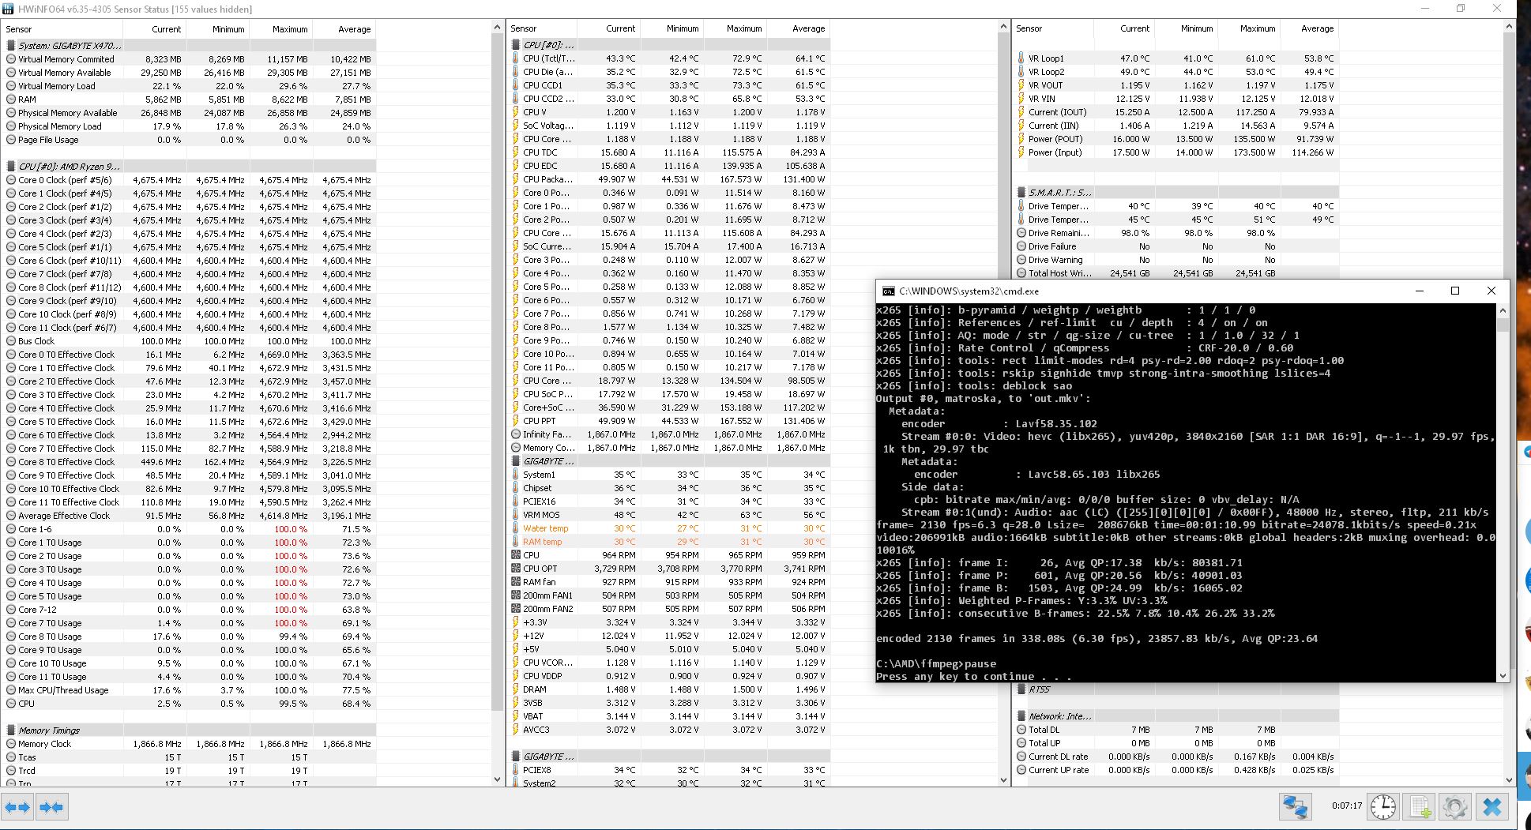Screen dimensions: 1531x830
Task: Expand sensor columns using the outward arrows button
Action: coord(18,807)
